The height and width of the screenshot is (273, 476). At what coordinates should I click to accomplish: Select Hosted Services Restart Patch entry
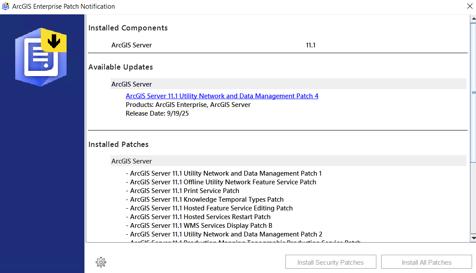(x=198, y=217)
